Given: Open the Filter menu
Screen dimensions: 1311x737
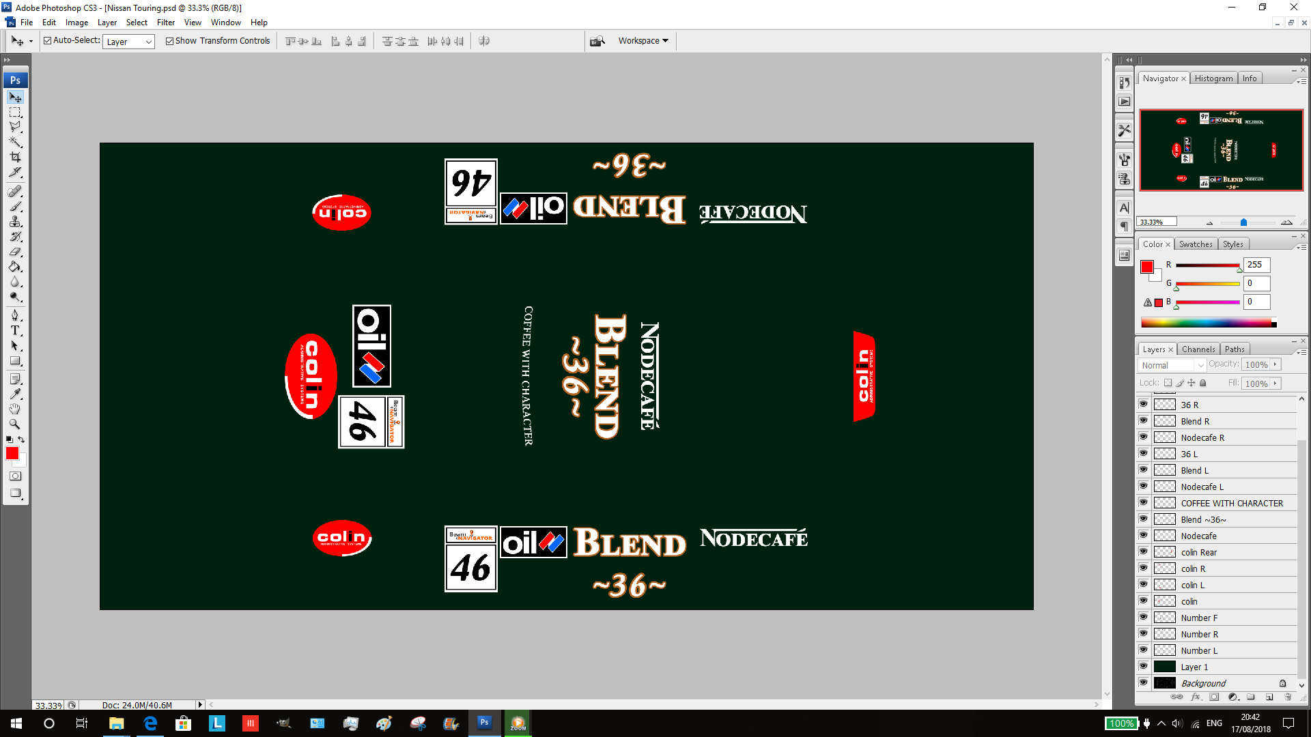Looking at the screenshot, I should point(165,23).
